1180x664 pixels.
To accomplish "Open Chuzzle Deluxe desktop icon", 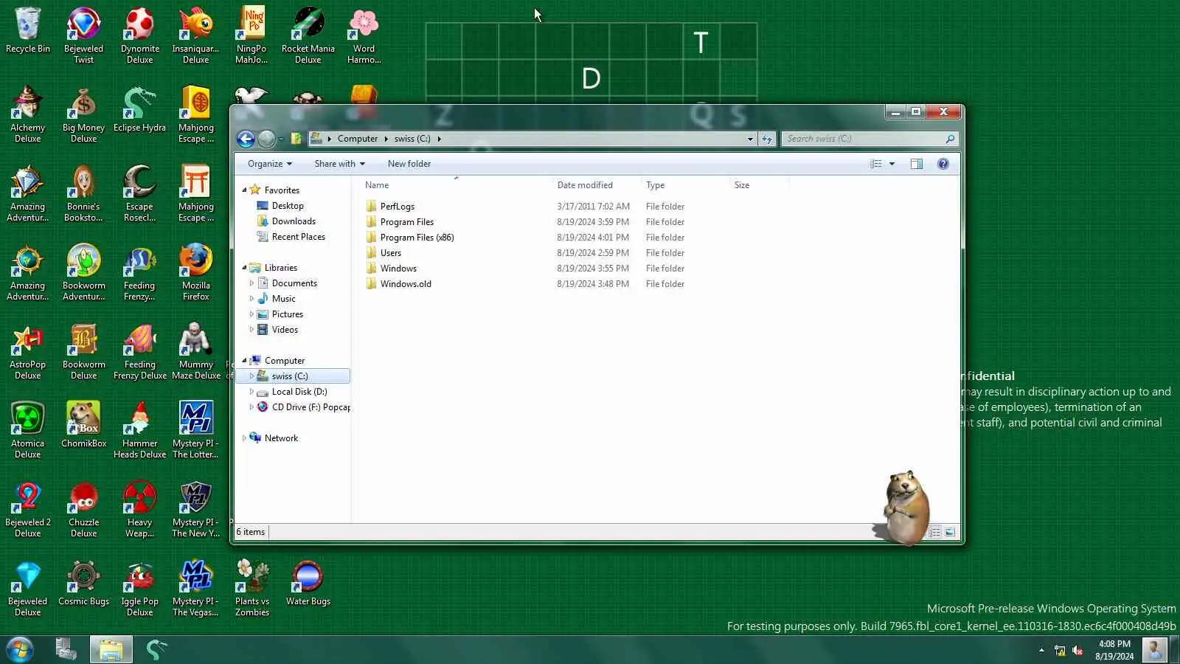I will pyautogui.click(x=84, y=508).
